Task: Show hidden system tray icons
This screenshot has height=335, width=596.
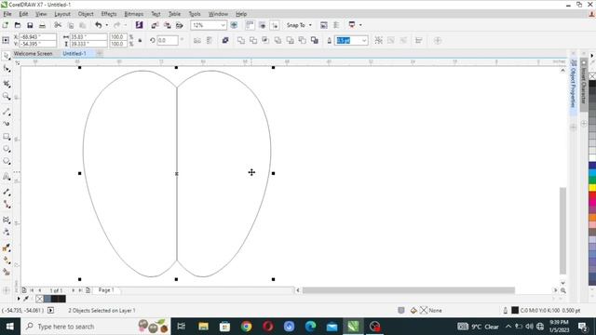Action: click(508, 327)
